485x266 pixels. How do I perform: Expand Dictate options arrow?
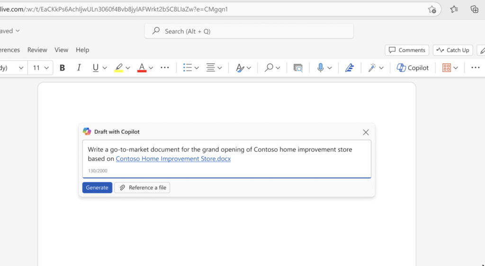pos(330,68)
